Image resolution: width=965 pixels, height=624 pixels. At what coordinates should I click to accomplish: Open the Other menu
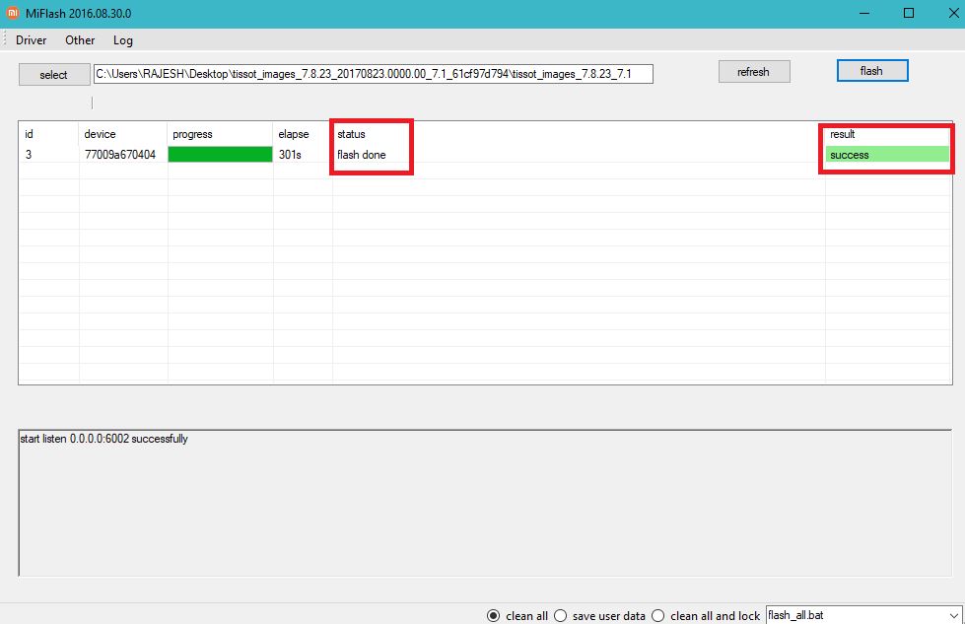(80, 40)
